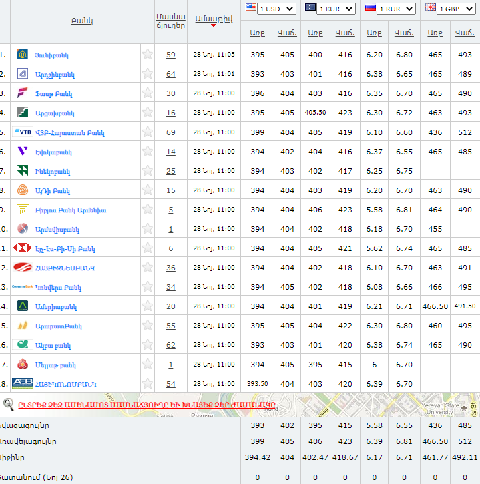Viewport: 480px width, 484px height.
Task: Click the Converse Bank logo
Action: click(23, 287)
